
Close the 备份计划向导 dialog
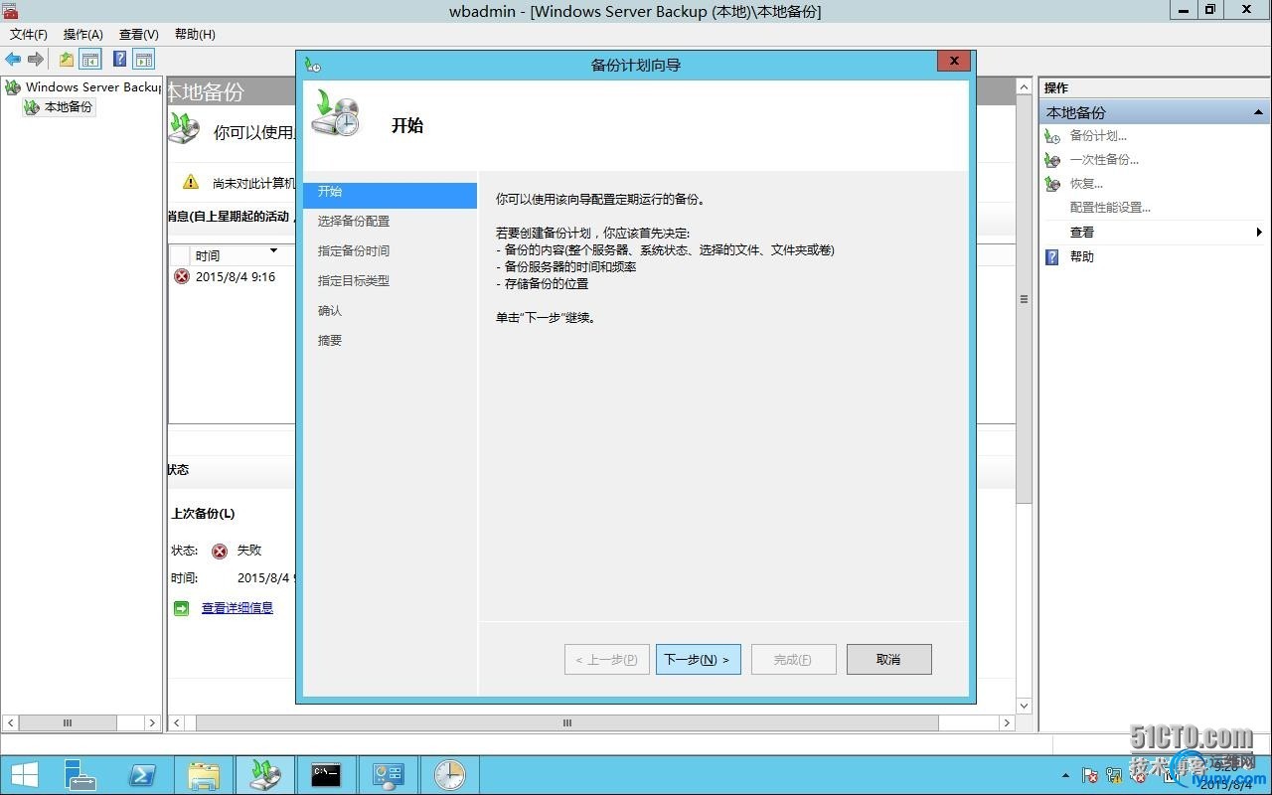(x=953, y=62)
